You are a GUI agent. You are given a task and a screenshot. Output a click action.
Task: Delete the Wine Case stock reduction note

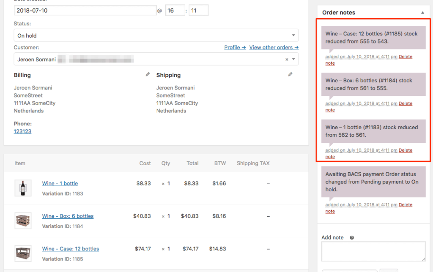tap(406, 56)
